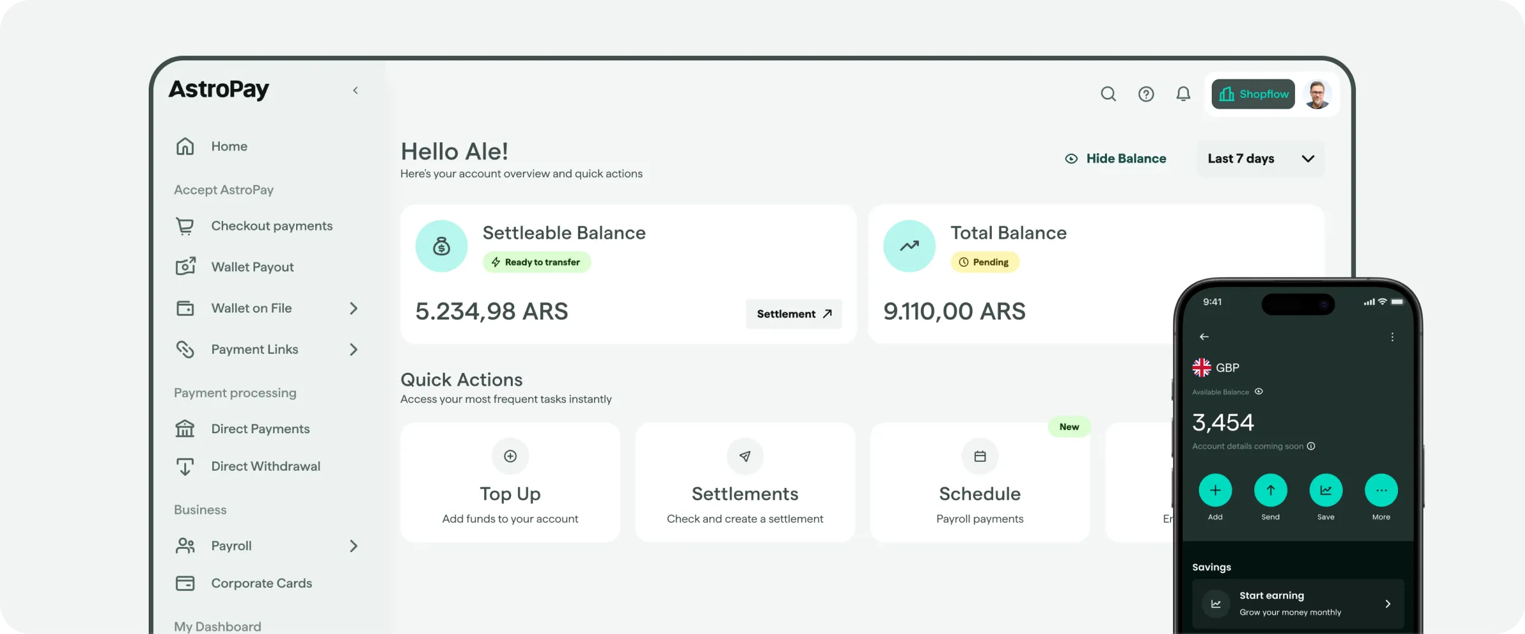This screenshot has height=634, width=1525.
Task: Expand the Payroll submenu chevron
Action: coord(354,546)
